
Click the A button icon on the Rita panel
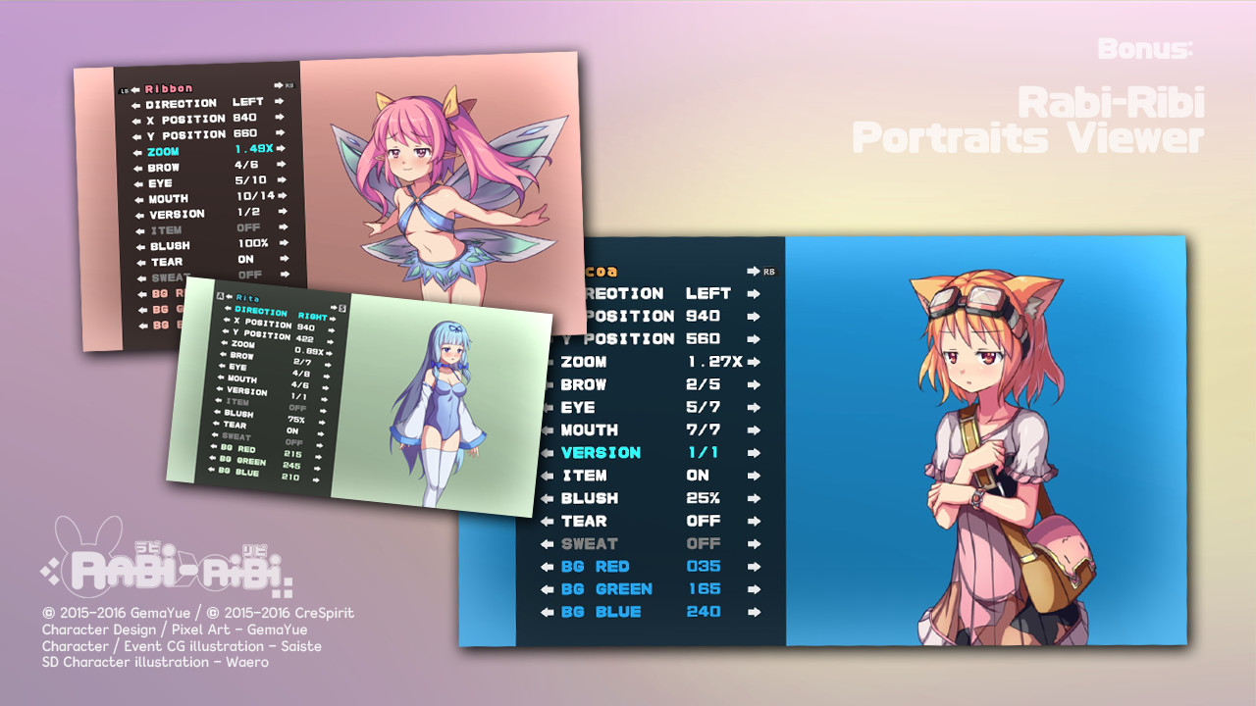click(x=220, y=295)
